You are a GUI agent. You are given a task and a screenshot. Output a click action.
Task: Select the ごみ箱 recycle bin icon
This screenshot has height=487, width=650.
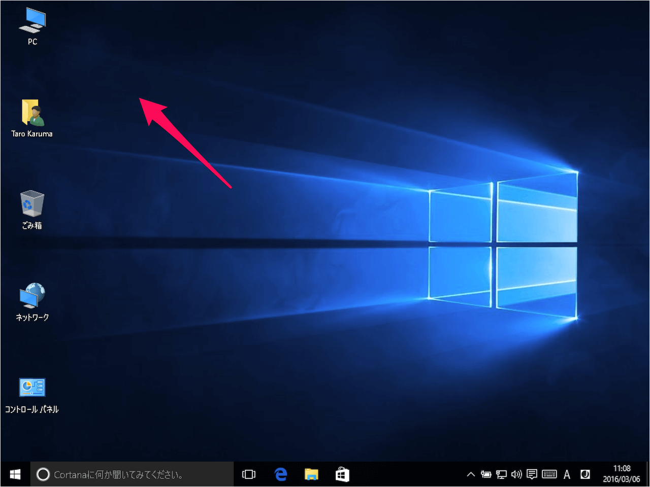click(32, 210)
